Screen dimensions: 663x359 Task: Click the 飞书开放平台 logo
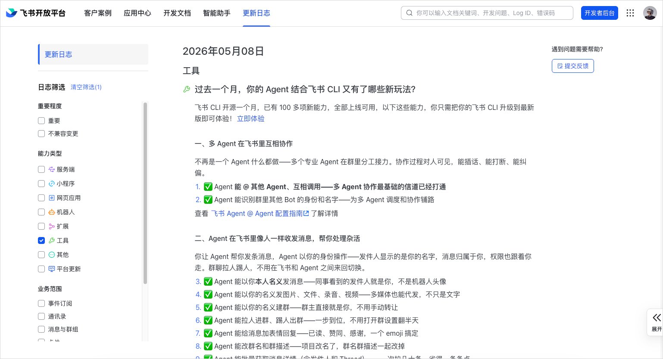[x=35, y=13]
